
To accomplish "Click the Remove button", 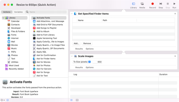I will [87, 43].
